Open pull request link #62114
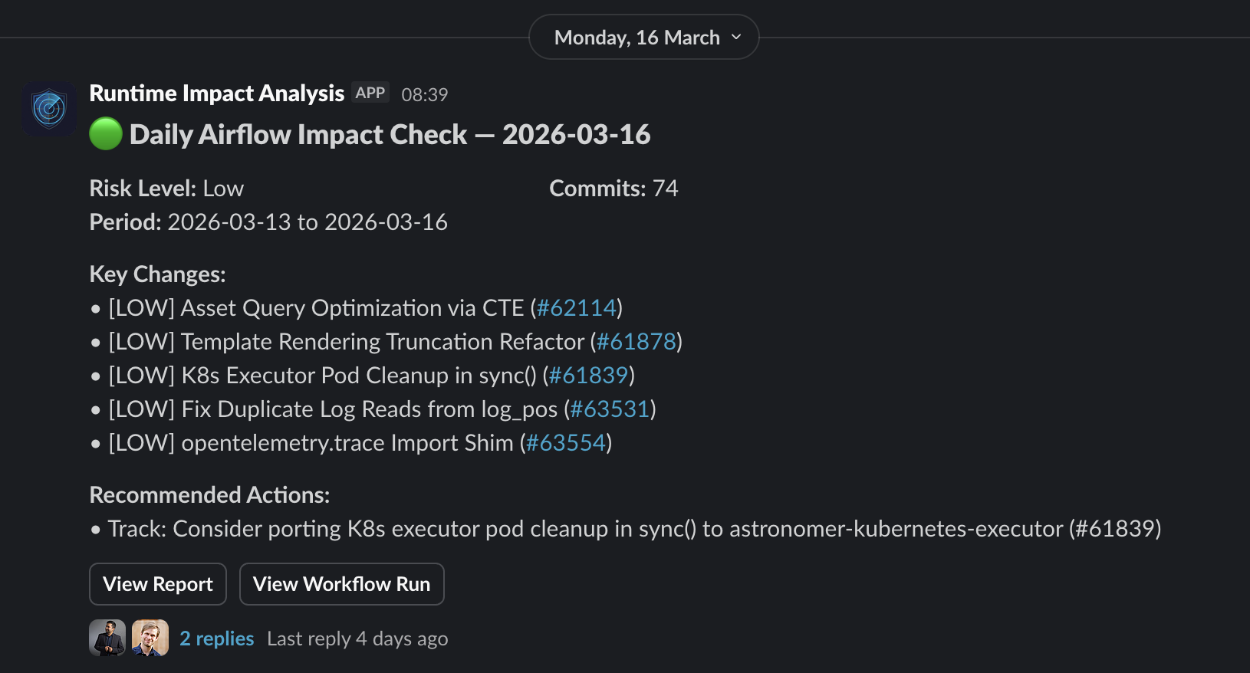Viewport: 1250px width, 673px height. [577, 308]
